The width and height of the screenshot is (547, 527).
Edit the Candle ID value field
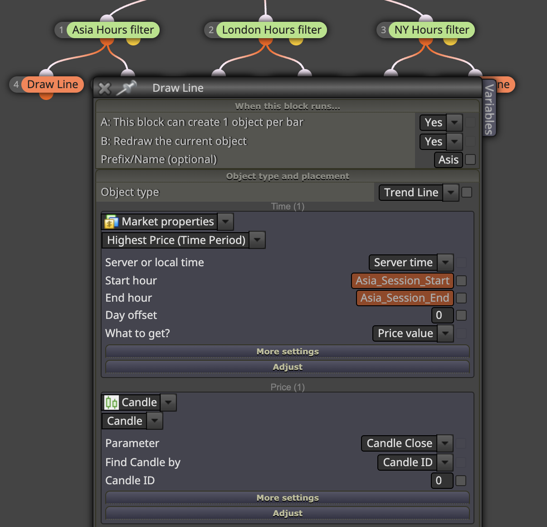(442, 481)
